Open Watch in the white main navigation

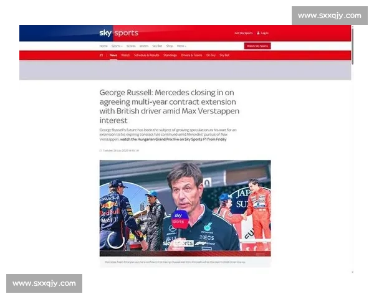[144, 46]
